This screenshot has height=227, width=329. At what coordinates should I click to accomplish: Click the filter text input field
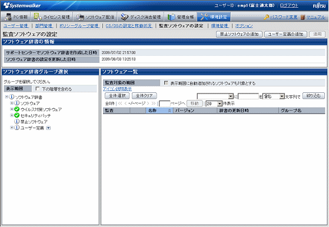[x=248, y=96]
